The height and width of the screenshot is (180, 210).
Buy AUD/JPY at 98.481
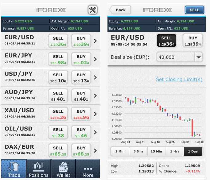coord(81,96)
